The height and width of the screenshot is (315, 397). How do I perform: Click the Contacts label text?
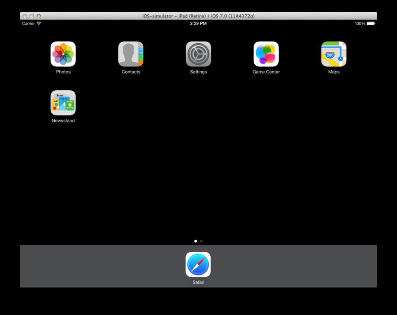tap(131, 72)
